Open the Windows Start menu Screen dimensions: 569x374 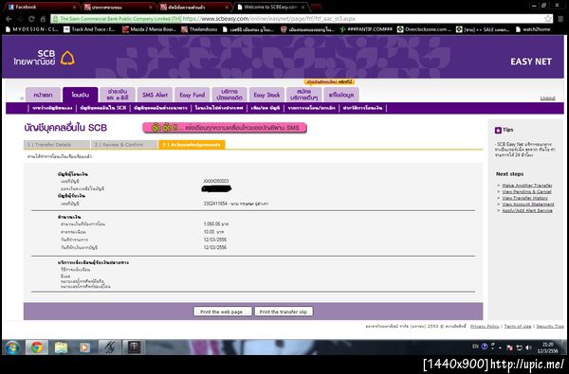coord(12,347)
